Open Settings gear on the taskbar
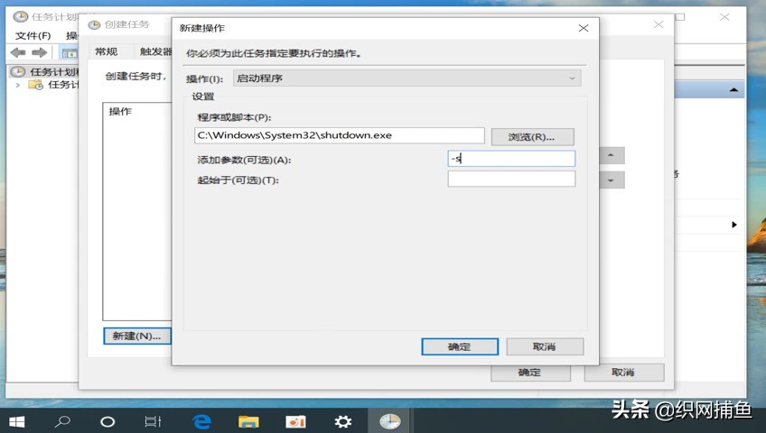Screen dimensions: 766x433 (343, 422)
